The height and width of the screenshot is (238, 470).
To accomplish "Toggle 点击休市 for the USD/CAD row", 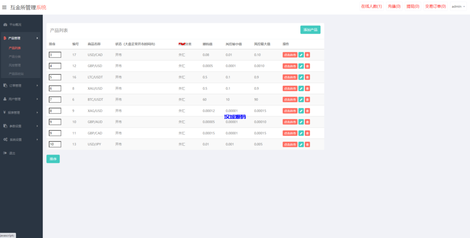I will [x=290, y=55].
